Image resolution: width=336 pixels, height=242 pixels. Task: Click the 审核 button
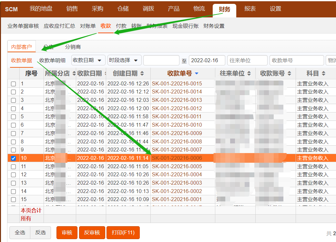tap(67, 233)
